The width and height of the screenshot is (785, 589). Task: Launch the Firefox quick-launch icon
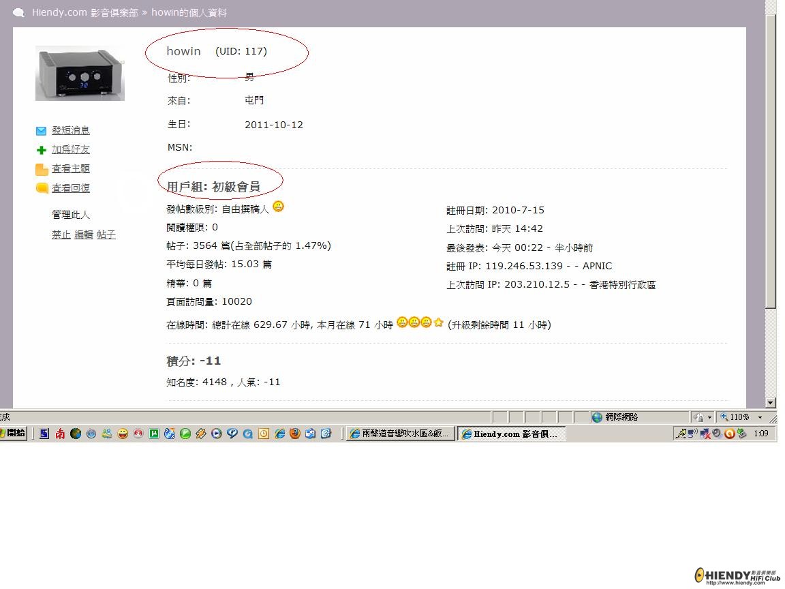(x=295, y=434)
